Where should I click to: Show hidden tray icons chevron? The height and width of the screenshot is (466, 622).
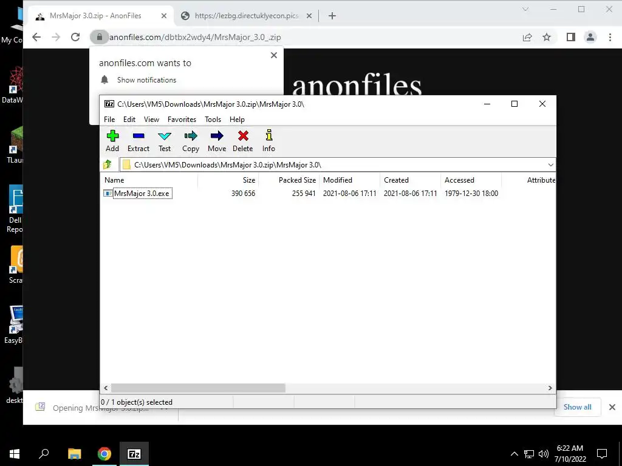coord(514,454)
